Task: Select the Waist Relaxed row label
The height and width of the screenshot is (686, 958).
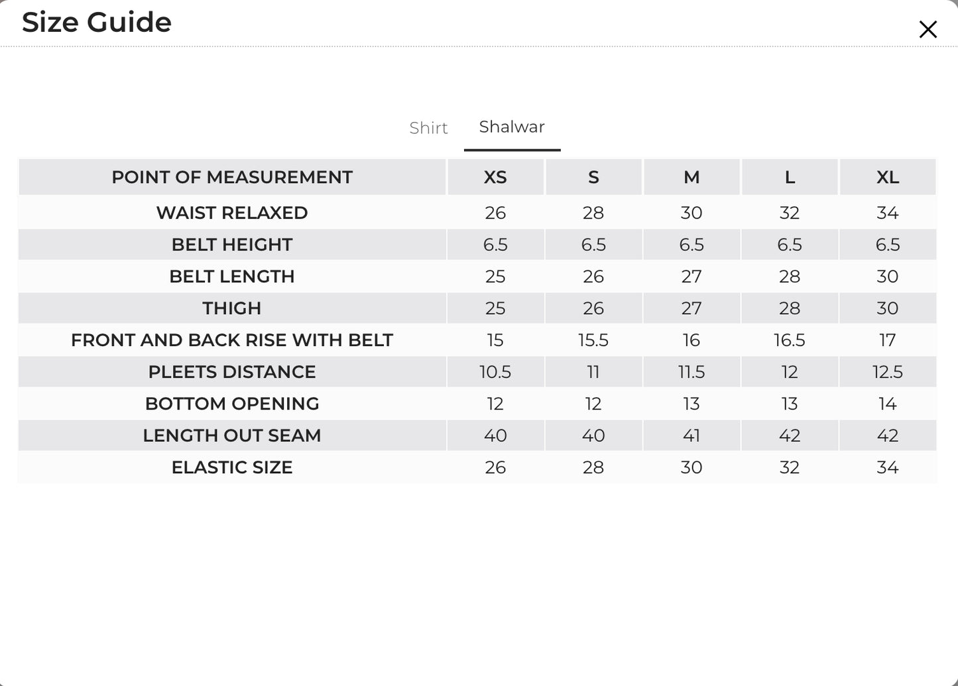Action: pos(232,213)
